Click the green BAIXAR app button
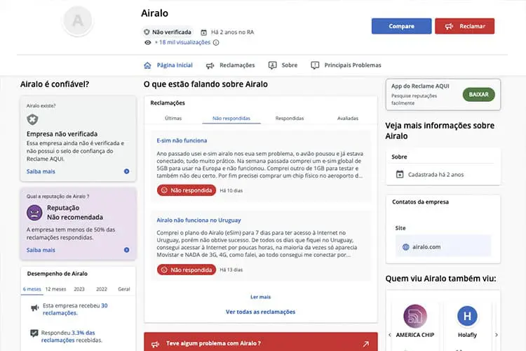Image resolution: width=526 pixels, height=351 pixels. (479, 95)
